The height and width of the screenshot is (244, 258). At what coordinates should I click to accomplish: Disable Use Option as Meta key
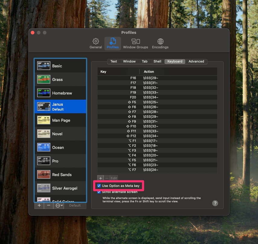pos(99,186)
